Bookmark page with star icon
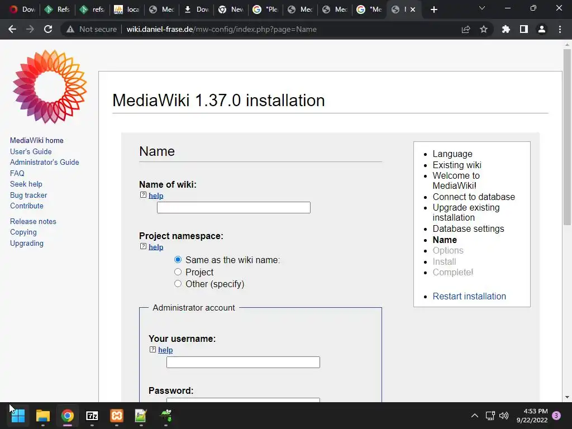Viewport: 572px width, 429px height. point(484,29)
